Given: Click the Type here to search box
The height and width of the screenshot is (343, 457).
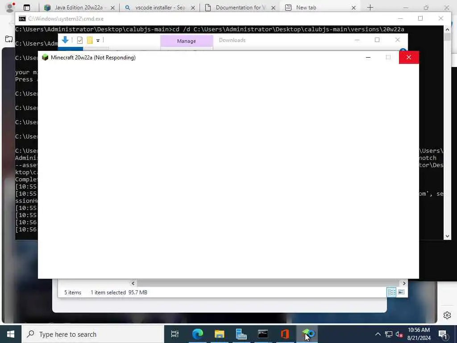Looking at the screenshot, I should [93, 334].
